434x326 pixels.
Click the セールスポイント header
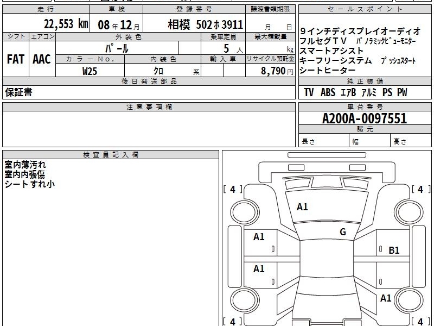coord(365,9)
